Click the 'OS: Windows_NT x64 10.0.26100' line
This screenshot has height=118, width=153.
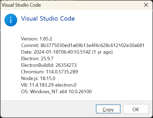coord(56,92)
